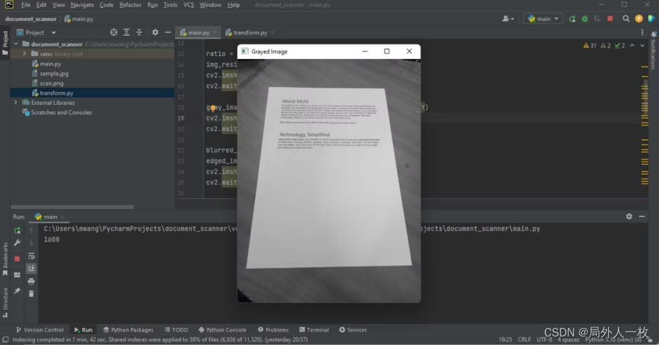Click the Project sidebar tool button
The image size is (659, 345).
click(x=5, y=43)
